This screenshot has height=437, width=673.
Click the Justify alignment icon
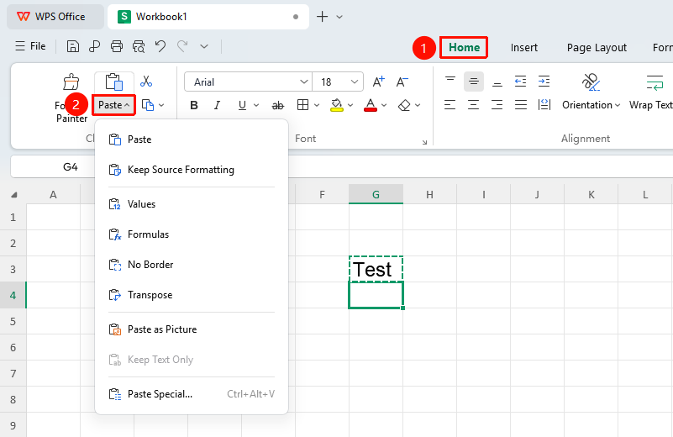tap(521, 105)
